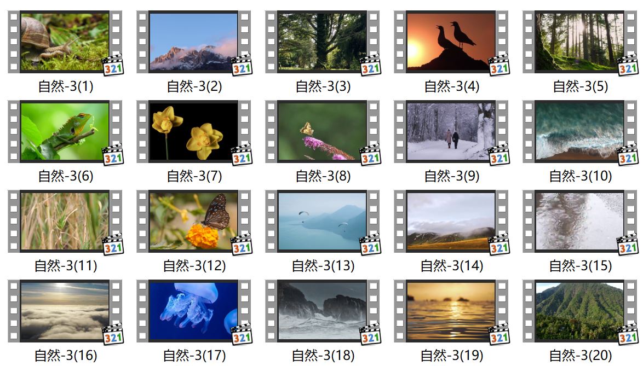
Task: Select the green lizard video 自然-3(6)
Action: click(65, 131)
